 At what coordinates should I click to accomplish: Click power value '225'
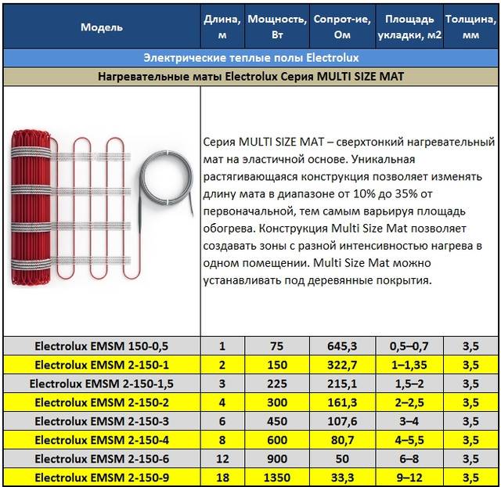[x=277, y=384]
